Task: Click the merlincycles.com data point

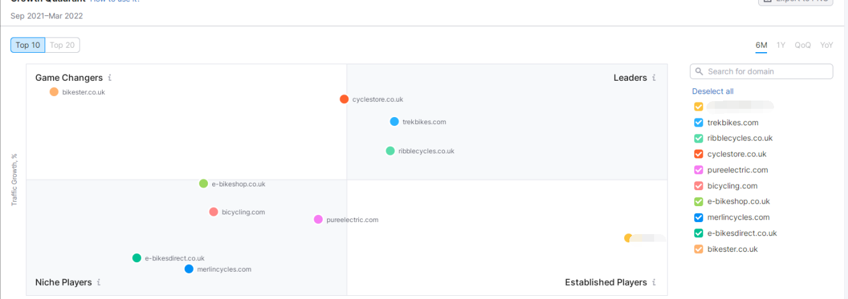Action: pyautogui.click(x=189, y=269)
